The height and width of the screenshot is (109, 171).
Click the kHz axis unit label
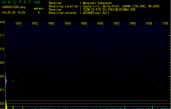tap(2, 22)
